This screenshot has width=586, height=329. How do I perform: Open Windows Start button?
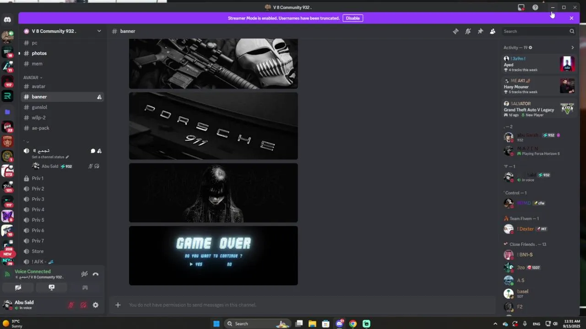(216, 324)
